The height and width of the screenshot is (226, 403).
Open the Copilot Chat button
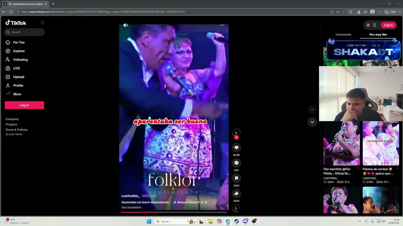[390, 12]
